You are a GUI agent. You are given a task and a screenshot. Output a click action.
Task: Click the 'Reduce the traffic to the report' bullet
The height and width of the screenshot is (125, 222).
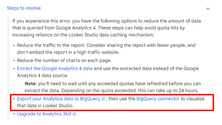coord(106,49)
